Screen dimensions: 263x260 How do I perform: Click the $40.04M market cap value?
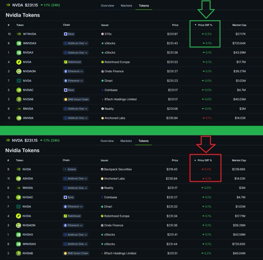[x=239, y=253]
